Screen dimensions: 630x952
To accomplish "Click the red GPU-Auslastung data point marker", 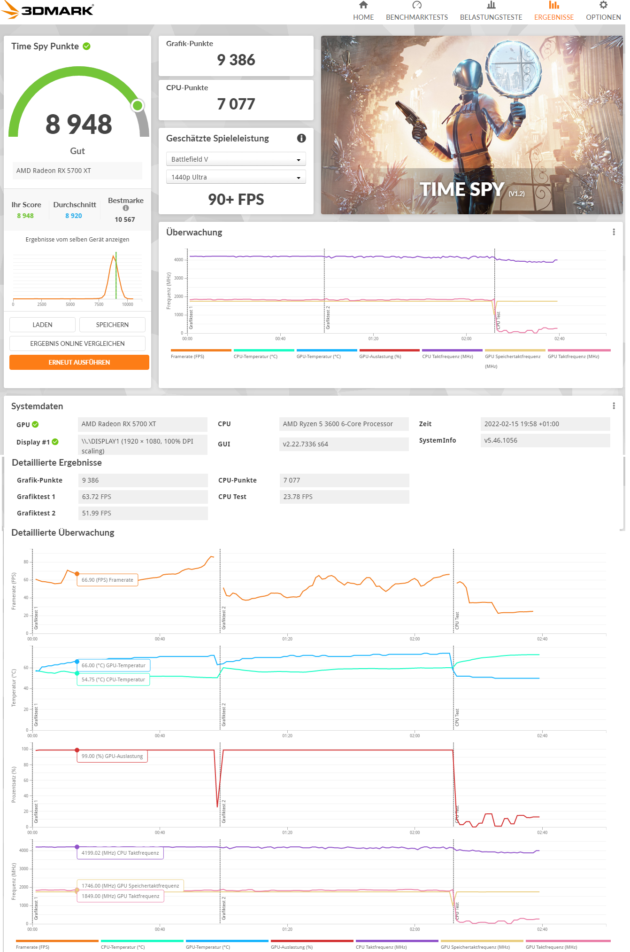I will click(x=77, y=750).
